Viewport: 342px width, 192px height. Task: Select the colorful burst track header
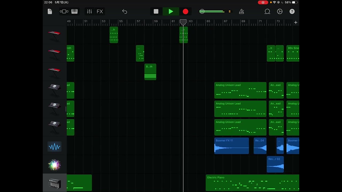pyautogui.click(x=55, y=165)
